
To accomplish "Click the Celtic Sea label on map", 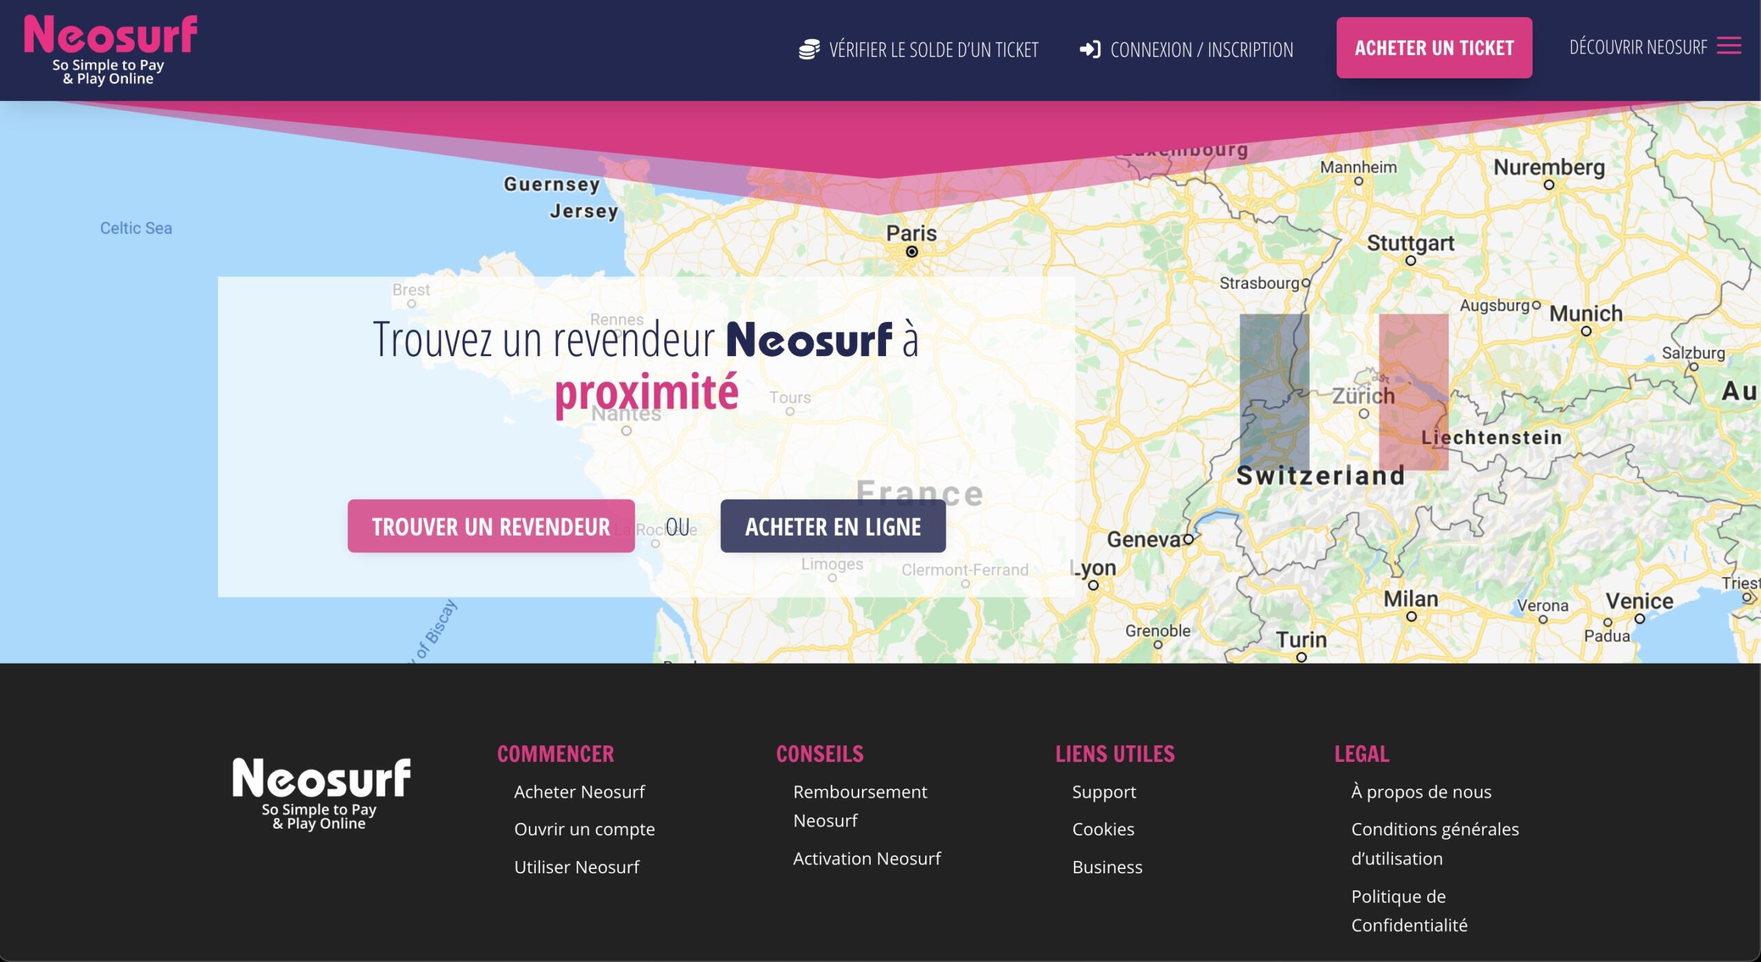I will 136,228.
